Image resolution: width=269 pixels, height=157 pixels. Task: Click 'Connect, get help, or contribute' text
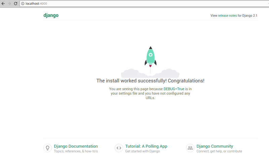coord(219,151)
